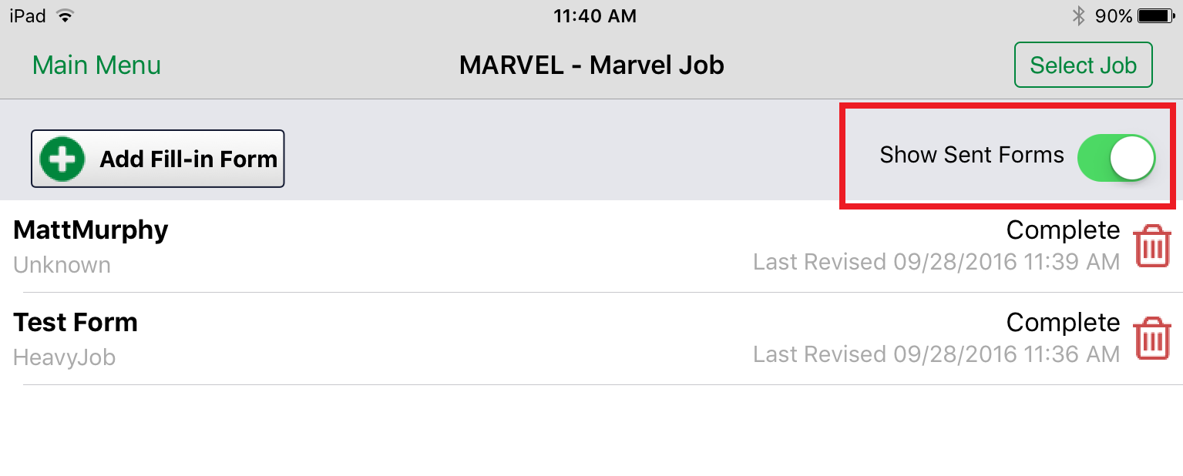Open the Main Menu

point(96,65)
